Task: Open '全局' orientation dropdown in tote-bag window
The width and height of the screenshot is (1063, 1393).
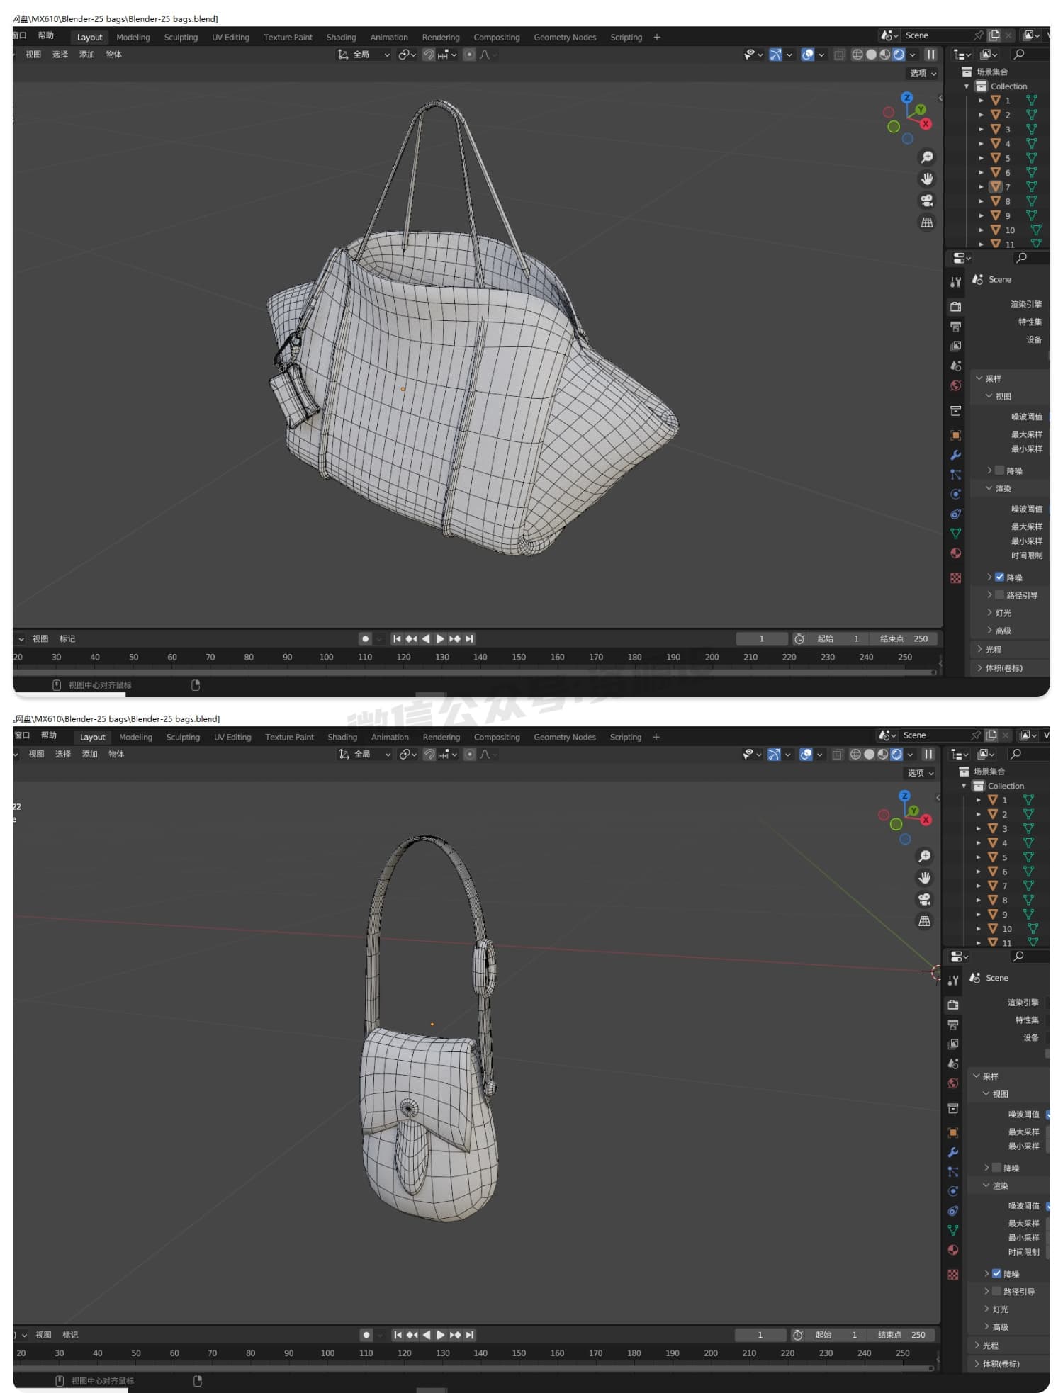Action: [x=364, y=55]
